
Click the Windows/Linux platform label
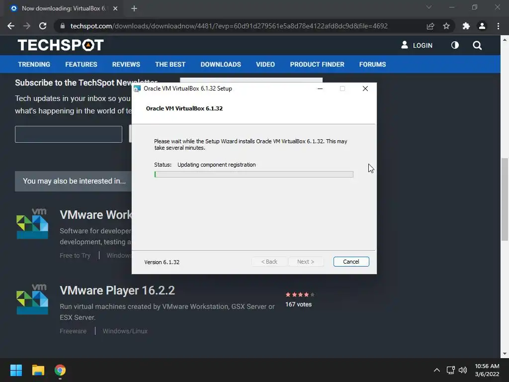tap(125, 331)
